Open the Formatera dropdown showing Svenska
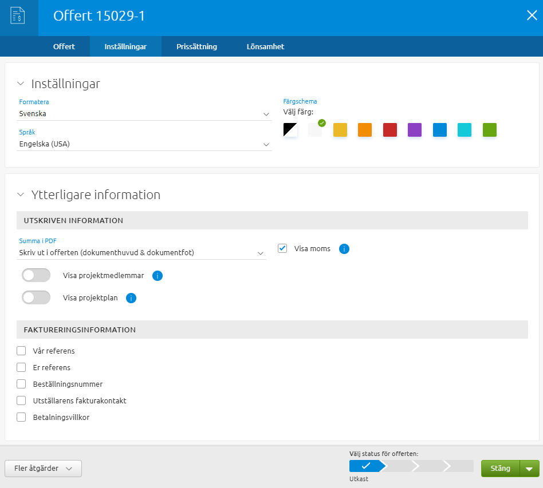 [x=144, y=114]
